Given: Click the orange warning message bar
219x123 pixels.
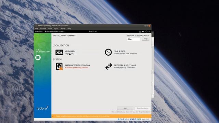Looking at the screenshot, I should 101,116.
